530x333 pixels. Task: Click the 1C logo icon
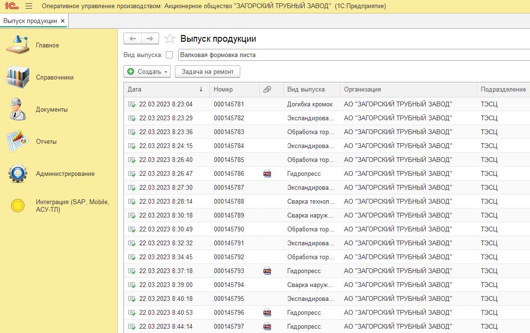coord(11,6)
